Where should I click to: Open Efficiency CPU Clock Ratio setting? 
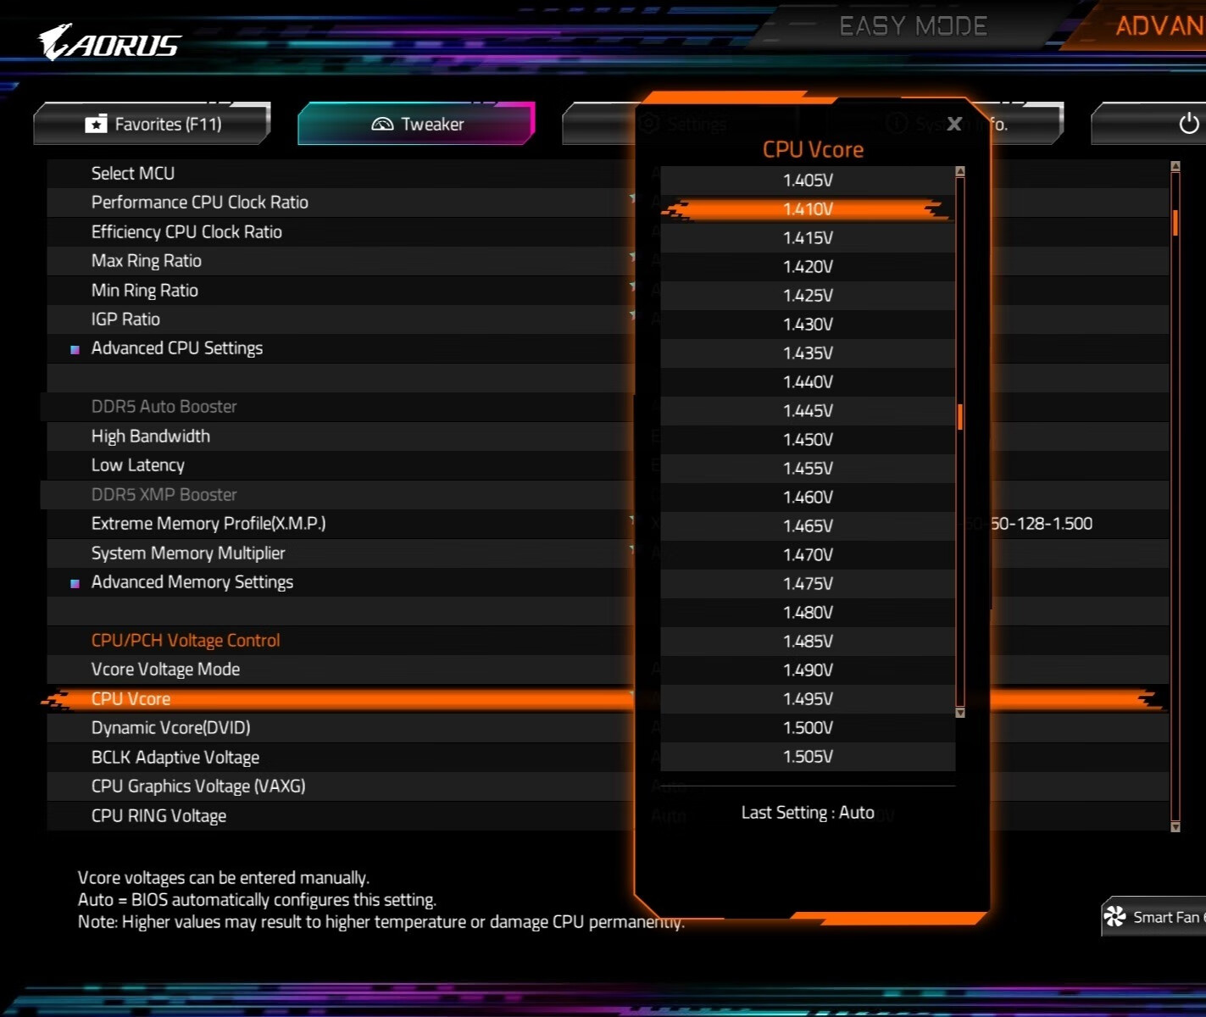tap(341, 231)
